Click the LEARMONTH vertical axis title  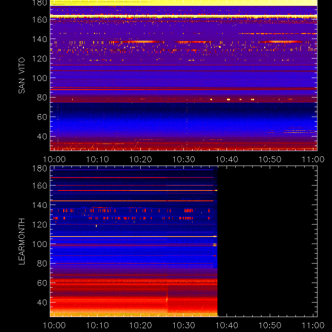22,242
